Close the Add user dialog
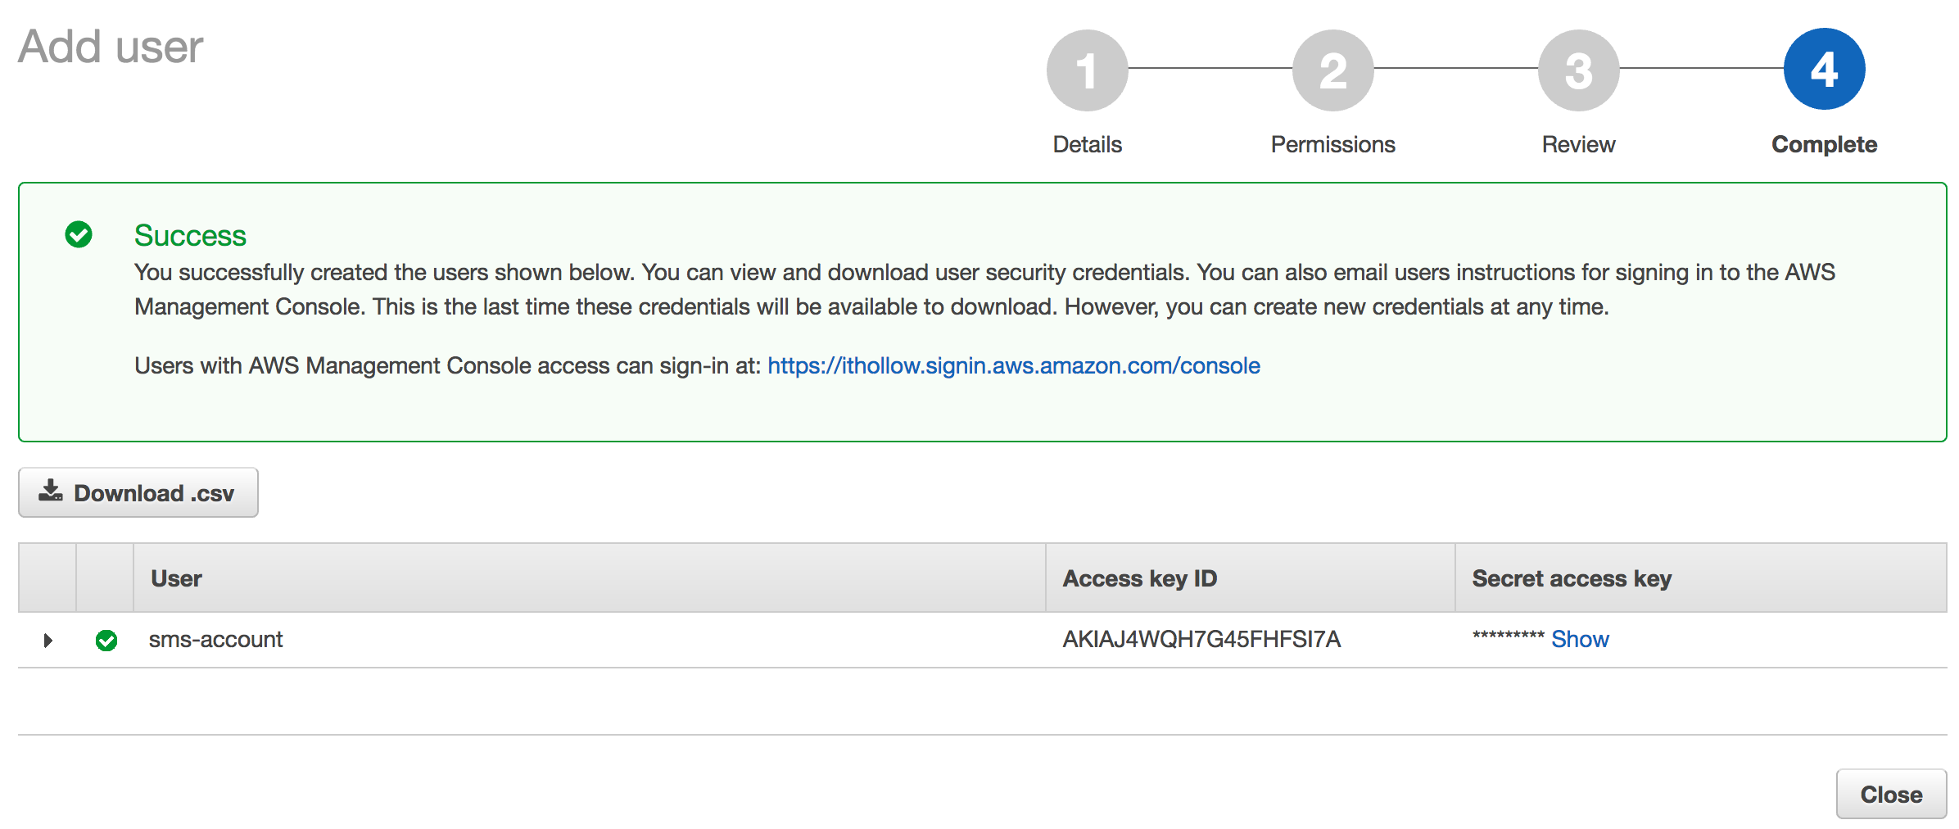The width and height of the screenshot is (1959, 829). pos(1890,794)
